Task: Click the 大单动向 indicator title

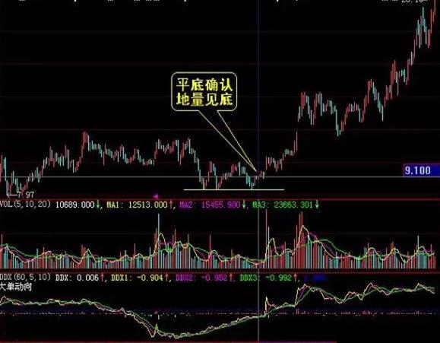Action: point(16,287)
